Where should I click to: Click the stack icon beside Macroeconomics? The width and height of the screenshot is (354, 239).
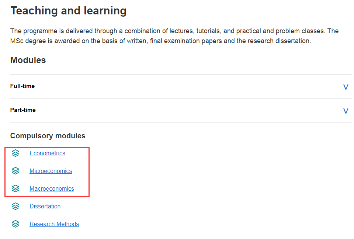click(x=15, y=188)
